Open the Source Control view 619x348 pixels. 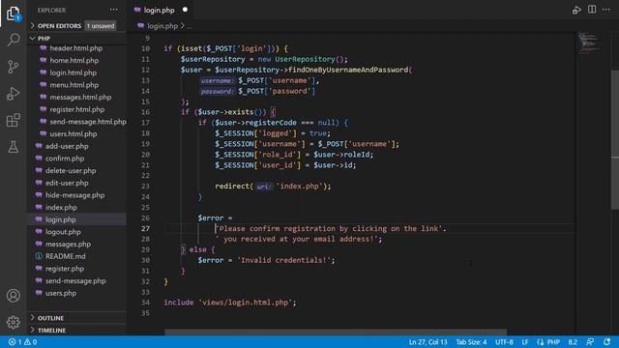click(x=13, y=67)
